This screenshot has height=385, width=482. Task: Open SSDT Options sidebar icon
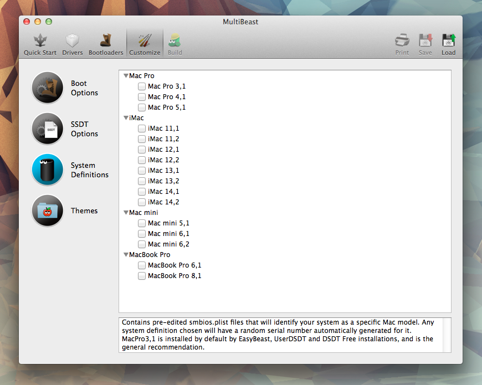click(47, 129)
